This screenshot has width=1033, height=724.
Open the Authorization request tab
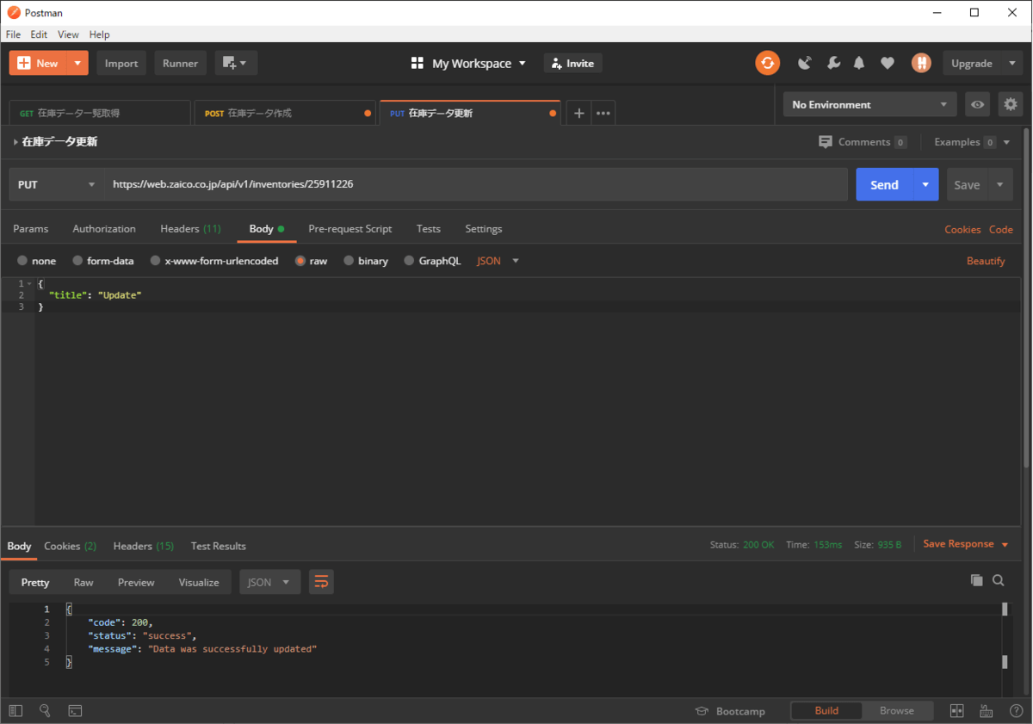[x=104, y=229]
